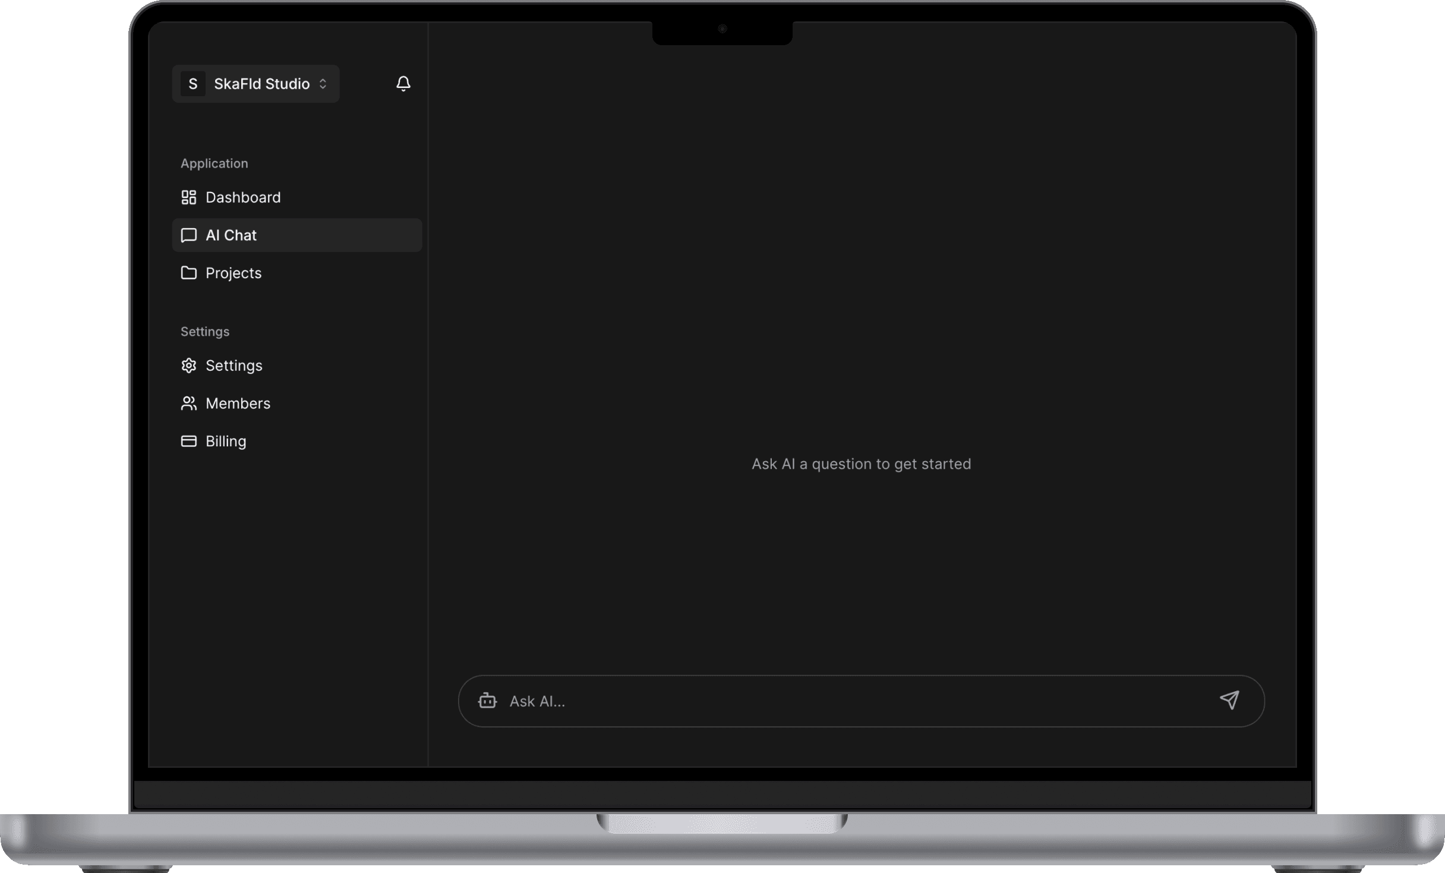Click the Members people icon
This screenshot has height=873, width=1445.
(x=188, y=404)
